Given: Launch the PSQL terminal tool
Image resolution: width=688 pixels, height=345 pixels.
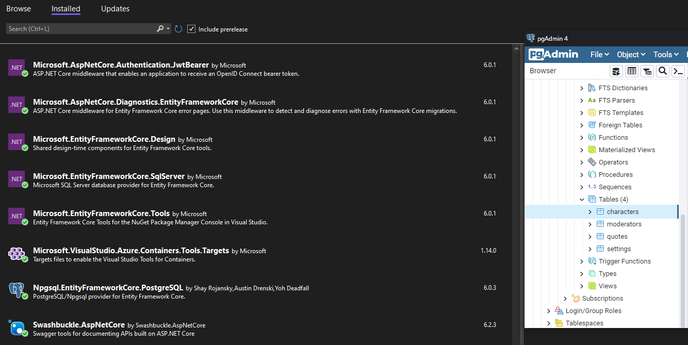Looking at the screenshot, I should coord(678,71).
